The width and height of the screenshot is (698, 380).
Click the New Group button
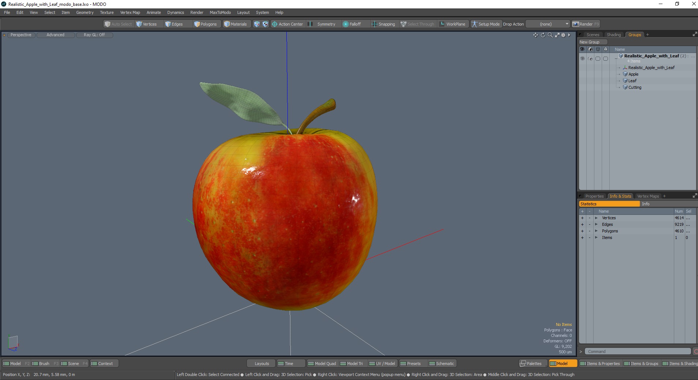pyautogui.click(x=593, y=42)
